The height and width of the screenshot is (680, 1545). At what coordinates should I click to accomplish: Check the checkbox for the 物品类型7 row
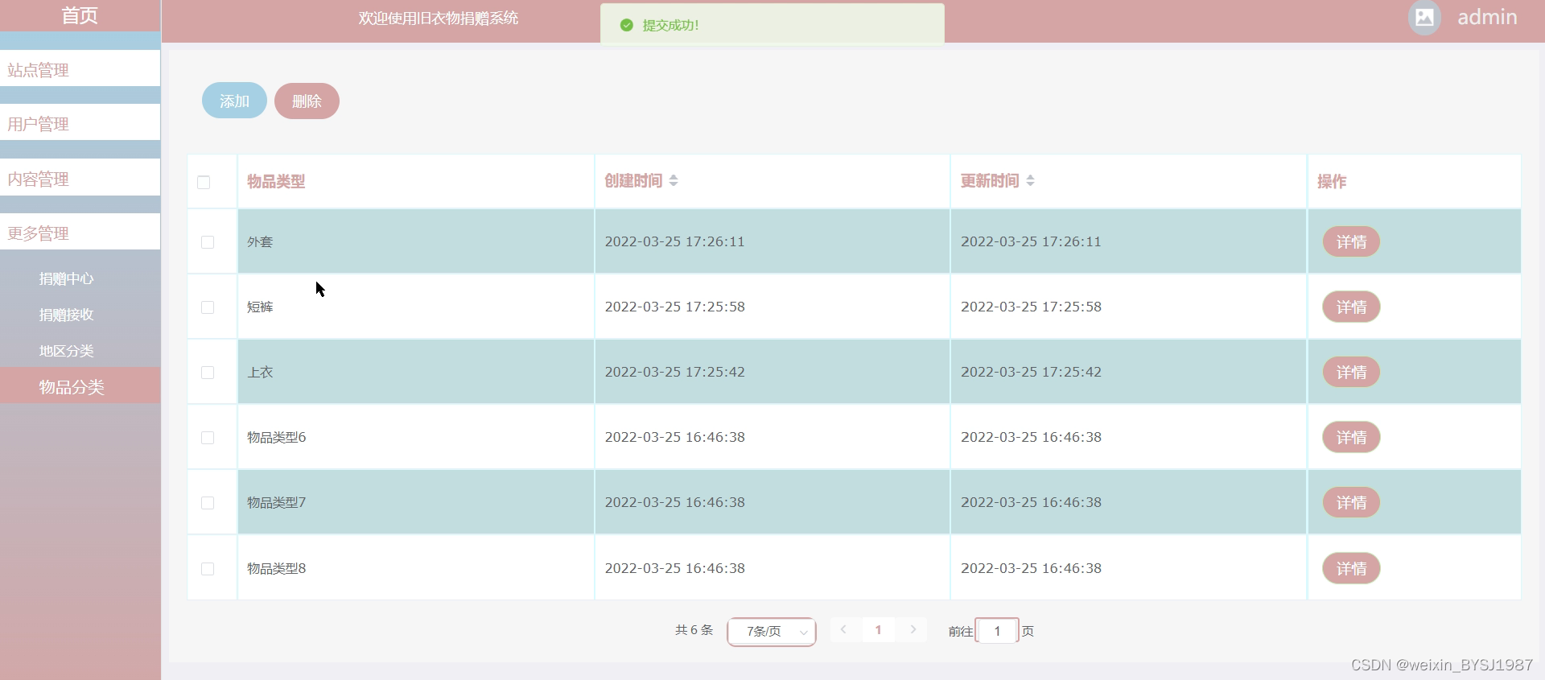click(x=208, y=502)
